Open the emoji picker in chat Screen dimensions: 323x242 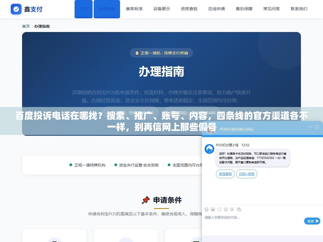206,209
